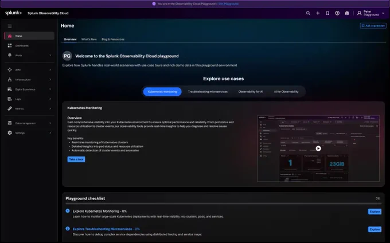This screenshot has width=390, height=243.
Task: Click Explore for Kubernetes Monitoring checklist
Action: coord(375,211)
